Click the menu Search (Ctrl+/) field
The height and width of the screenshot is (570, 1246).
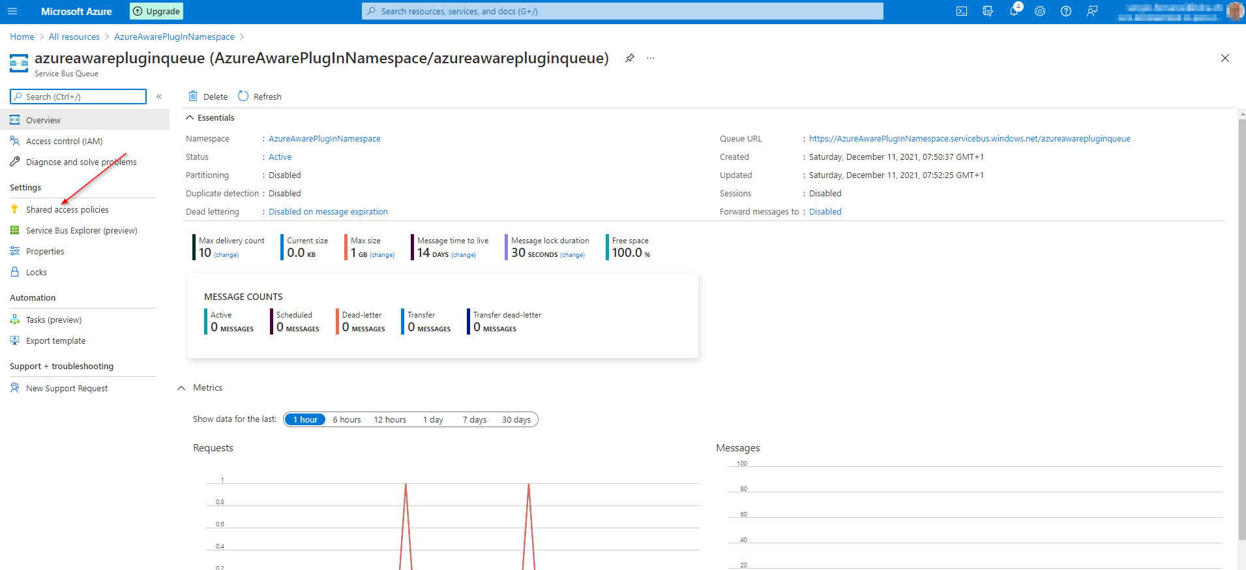(78, 97)
